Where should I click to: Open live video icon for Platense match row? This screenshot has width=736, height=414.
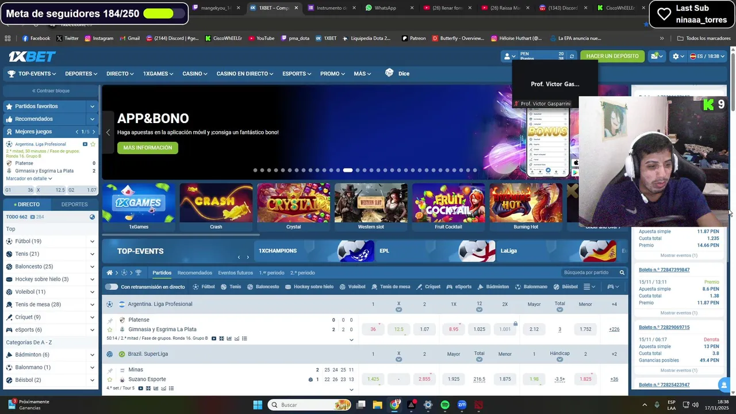click(214, 339)
